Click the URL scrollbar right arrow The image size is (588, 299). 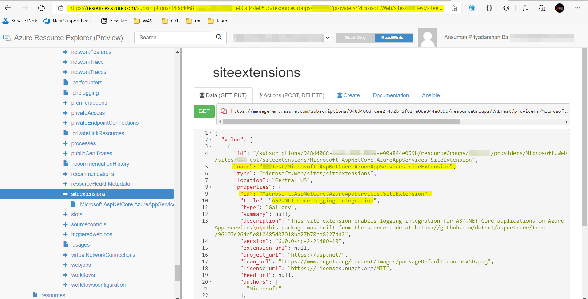coord(566,122)
